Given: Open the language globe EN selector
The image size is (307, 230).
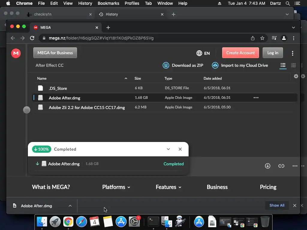Looking at the screenshot, I should point(203,53).
